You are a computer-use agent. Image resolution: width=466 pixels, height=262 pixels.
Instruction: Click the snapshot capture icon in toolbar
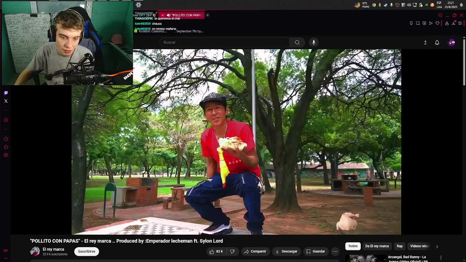pyautogui.click(x=418, y=23)
